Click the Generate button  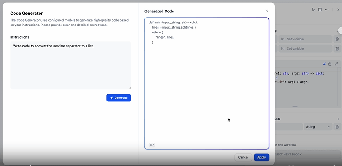pos(119,98)
